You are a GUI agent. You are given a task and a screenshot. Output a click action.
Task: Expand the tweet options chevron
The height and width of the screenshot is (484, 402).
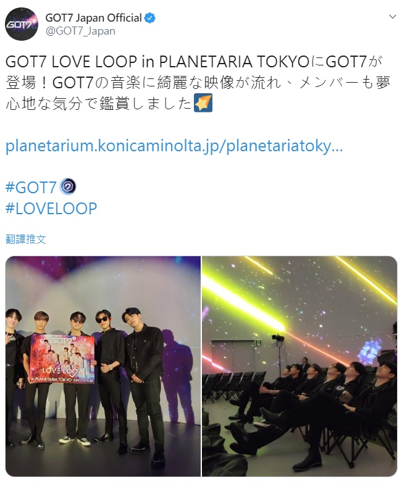click(x=393, y=17)
